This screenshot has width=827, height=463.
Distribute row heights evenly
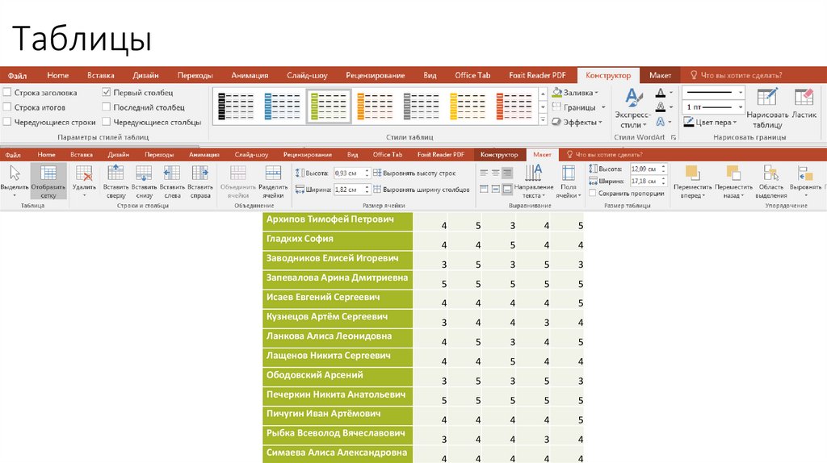pos(414,173)
